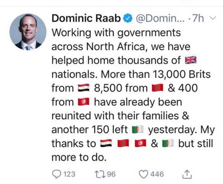Click the Algeria flag before 'but still'
This screenshot has height=184, width=223.
point(168,144)
